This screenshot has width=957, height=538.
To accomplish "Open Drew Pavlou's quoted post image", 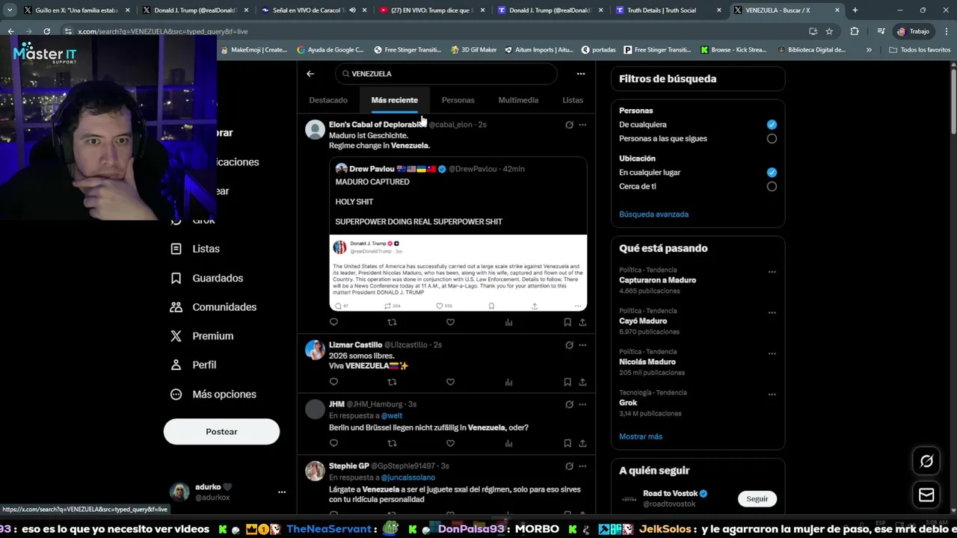I will 458,273.
